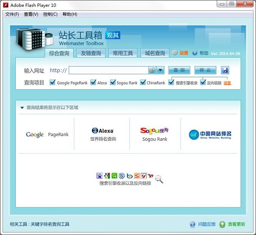
Task: Click the orange 设置 link after 反向链接
Action: coord(227,83)
